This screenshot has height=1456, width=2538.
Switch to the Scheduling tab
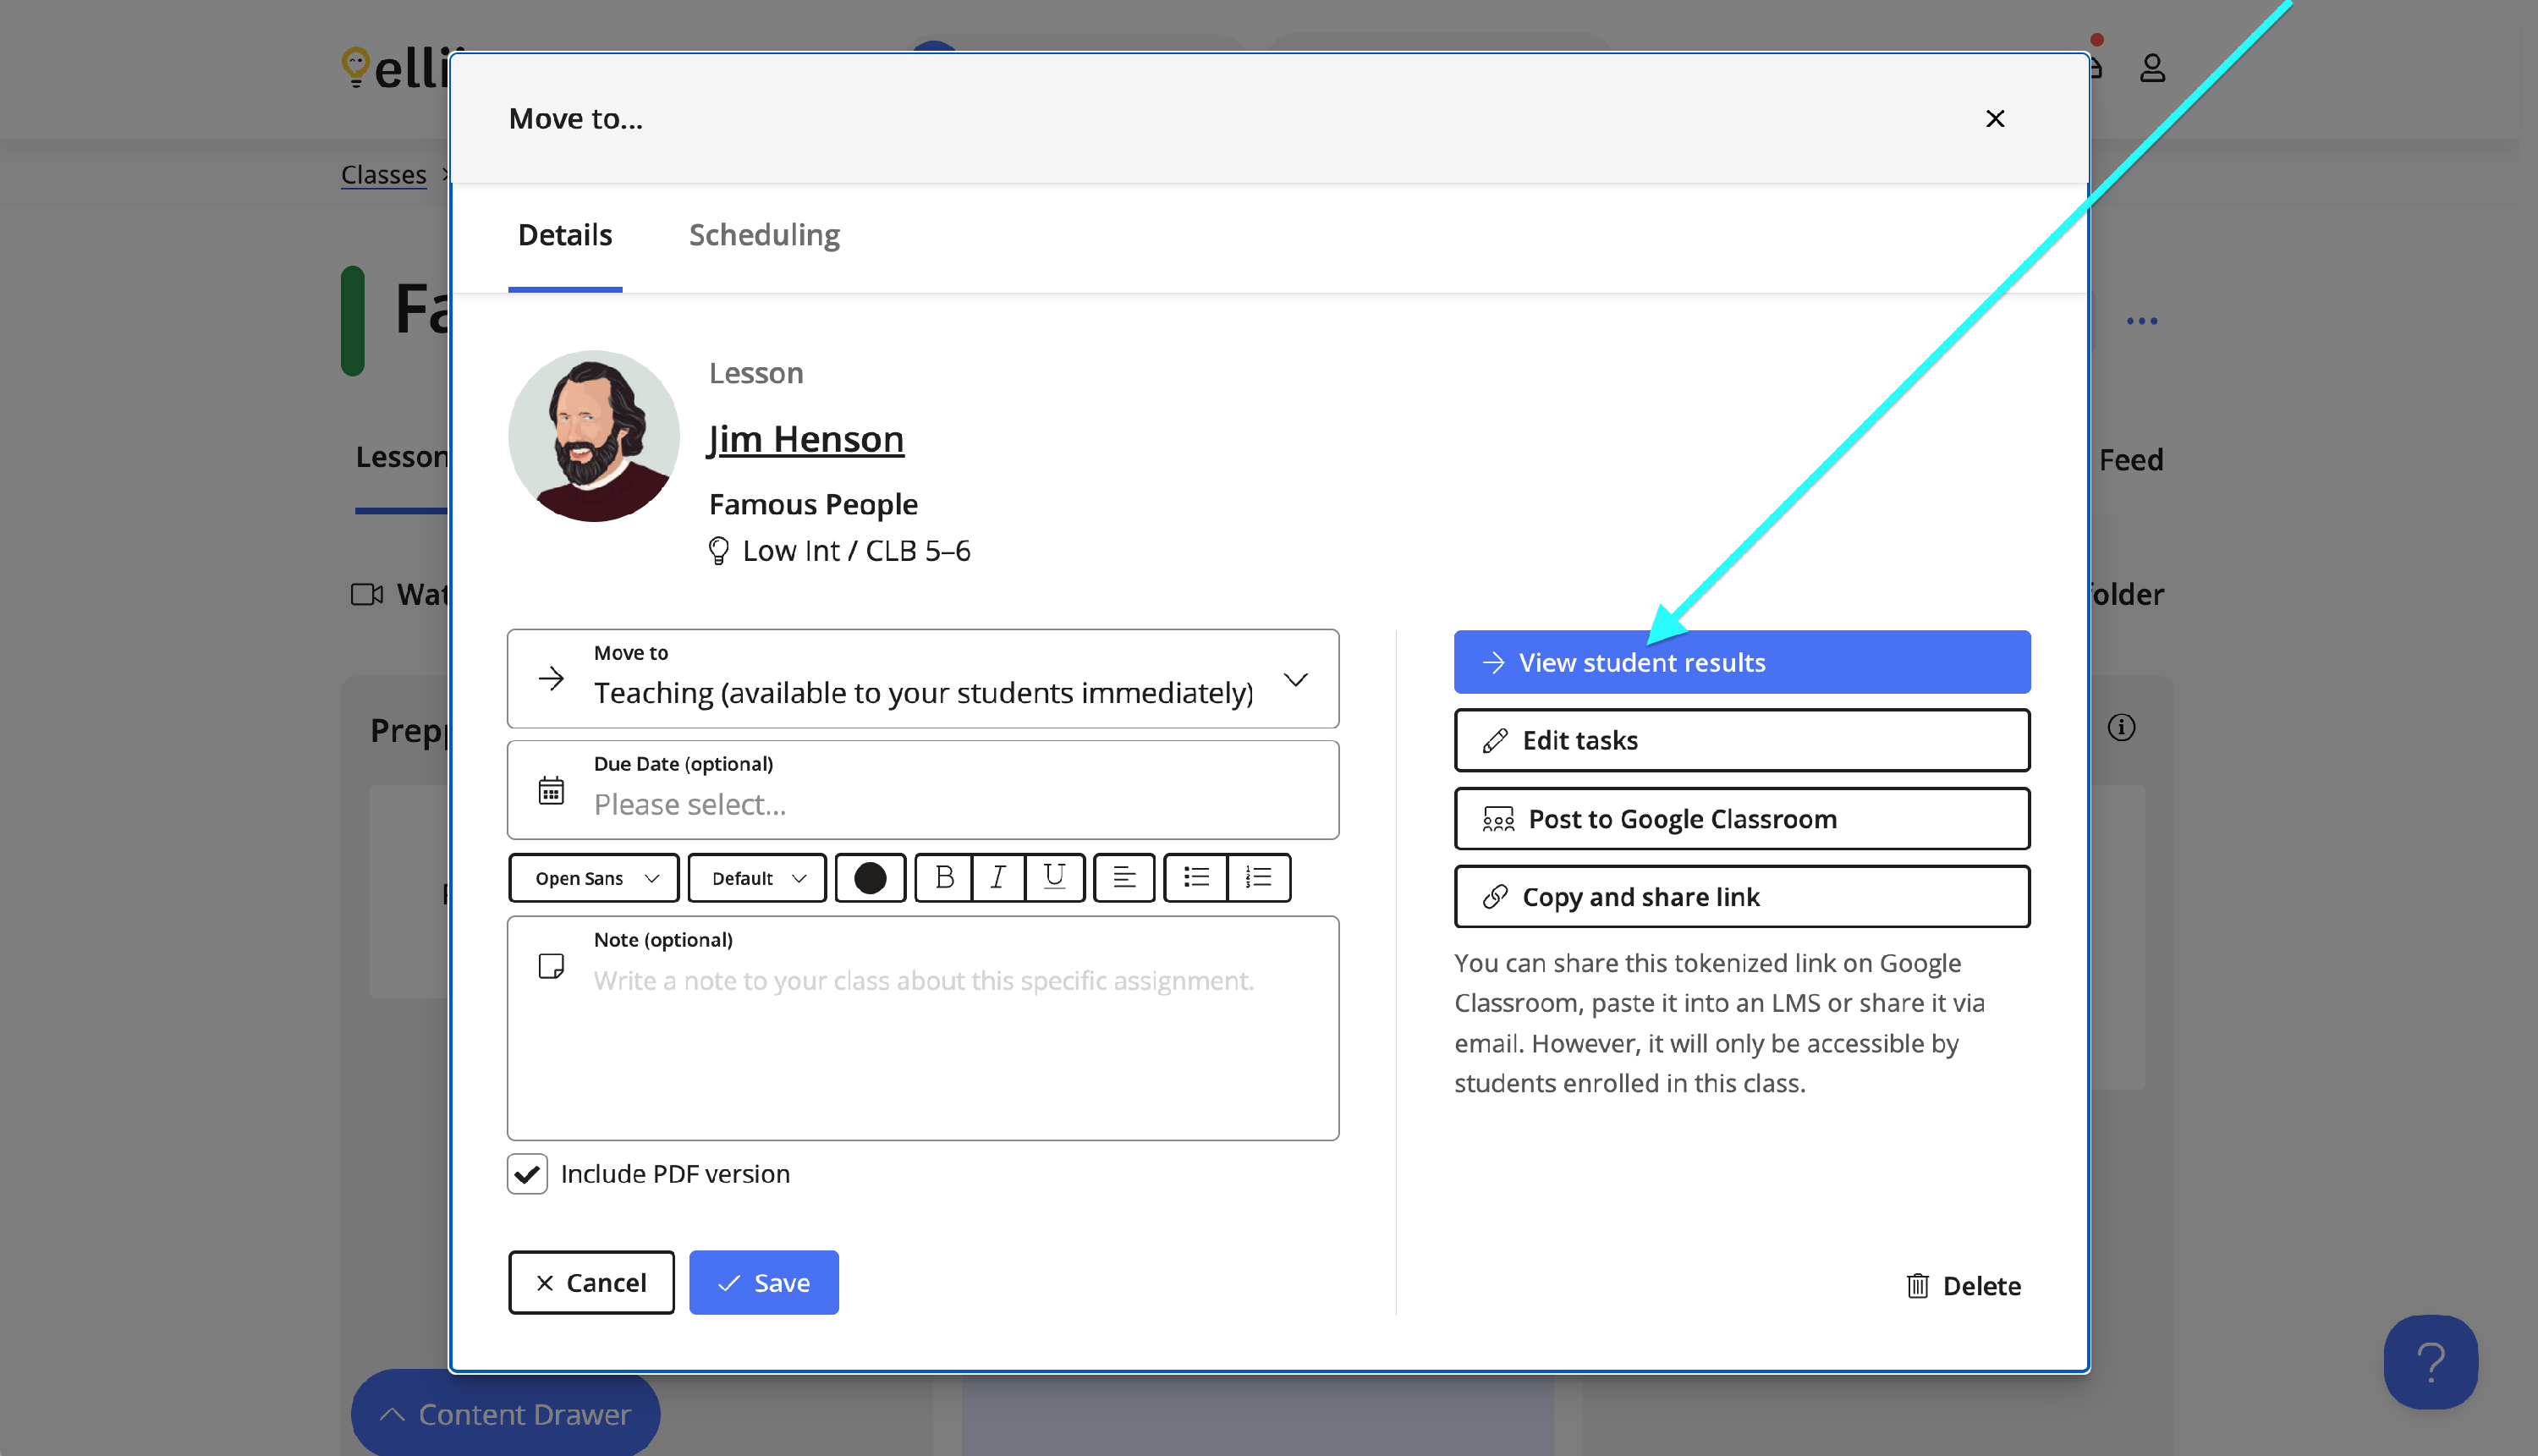[x=764, y=235]
